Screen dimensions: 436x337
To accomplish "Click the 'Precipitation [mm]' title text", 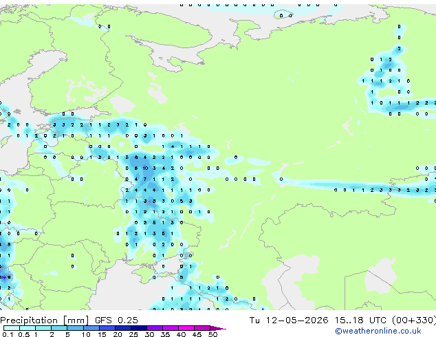I will (45, 320).
